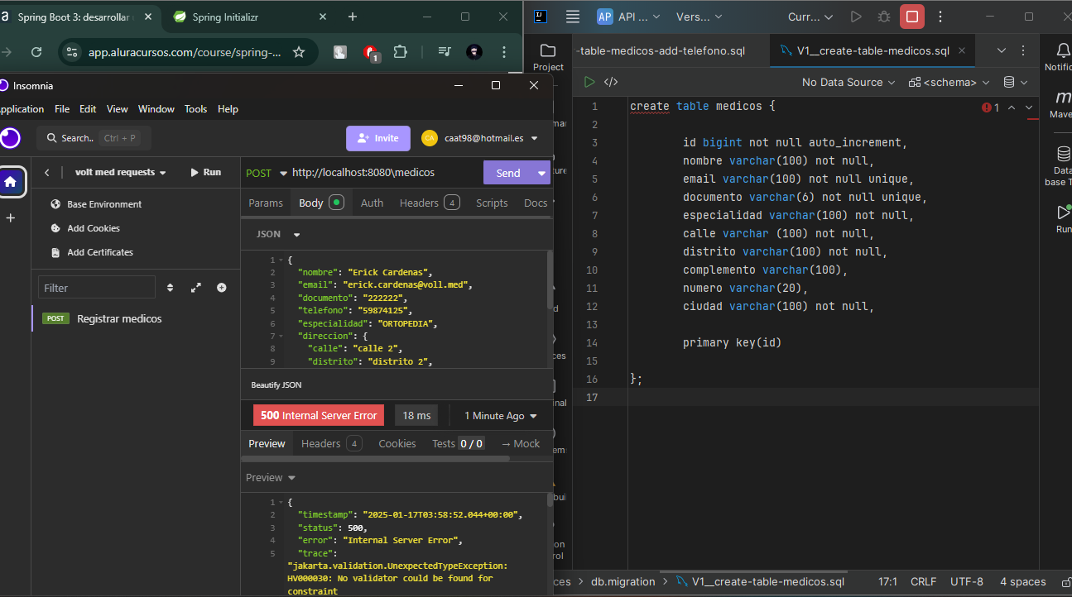The image size is (1072, 597).
Task: Bookmark this page with the star icon
Action: pyautogui.click(x=299, y=52)
